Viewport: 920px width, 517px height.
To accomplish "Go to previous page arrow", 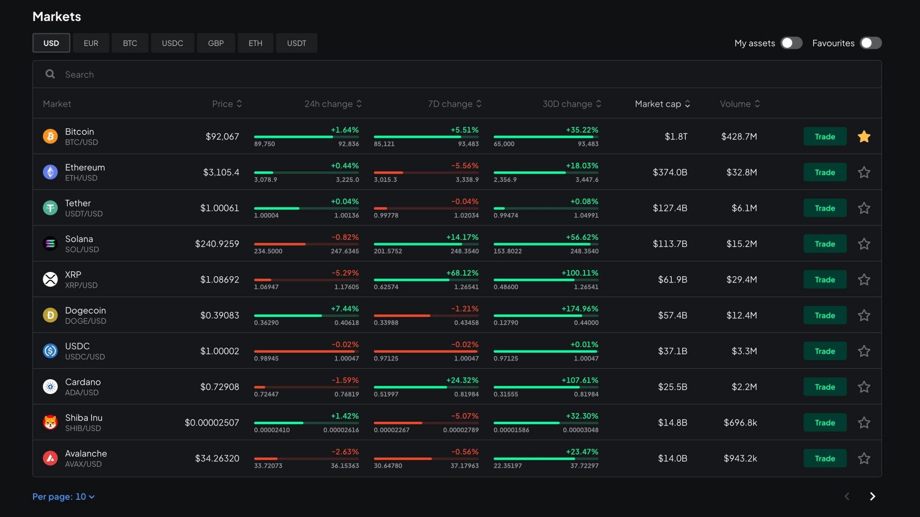I will (847, 496).
